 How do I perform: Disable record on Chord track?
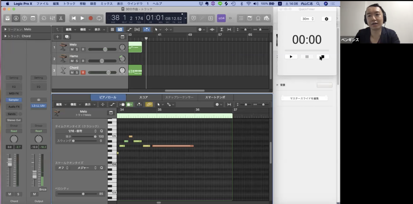[83, 72]
